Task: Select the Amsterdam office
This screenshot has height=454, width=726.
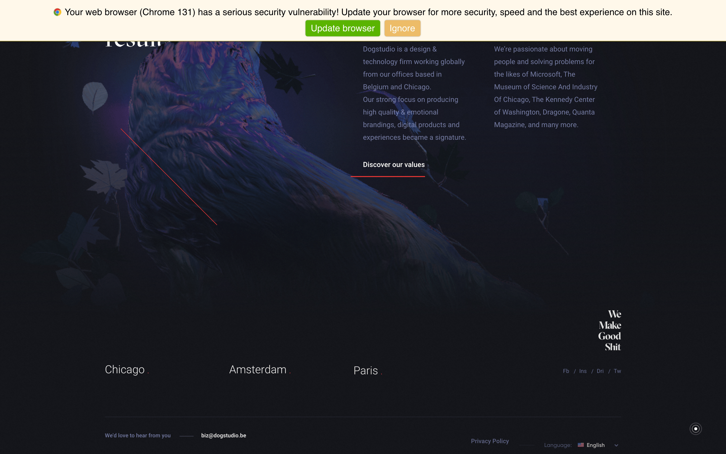Action: (x=258, y=370)
